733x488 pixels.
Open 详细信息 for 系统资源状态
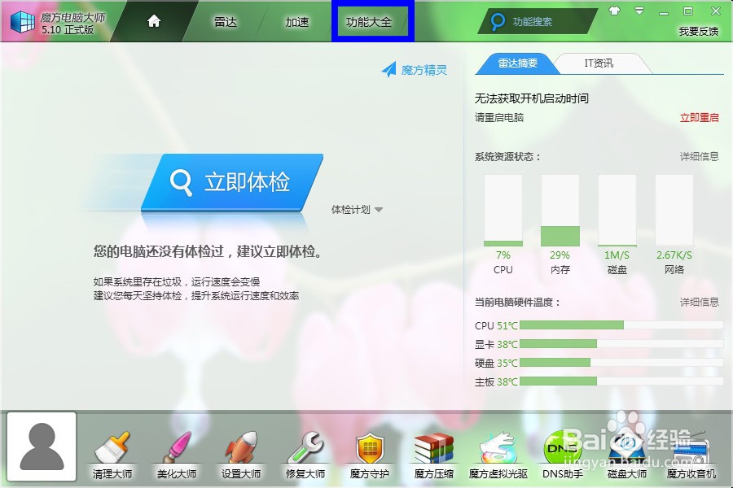tap(699, 156)
